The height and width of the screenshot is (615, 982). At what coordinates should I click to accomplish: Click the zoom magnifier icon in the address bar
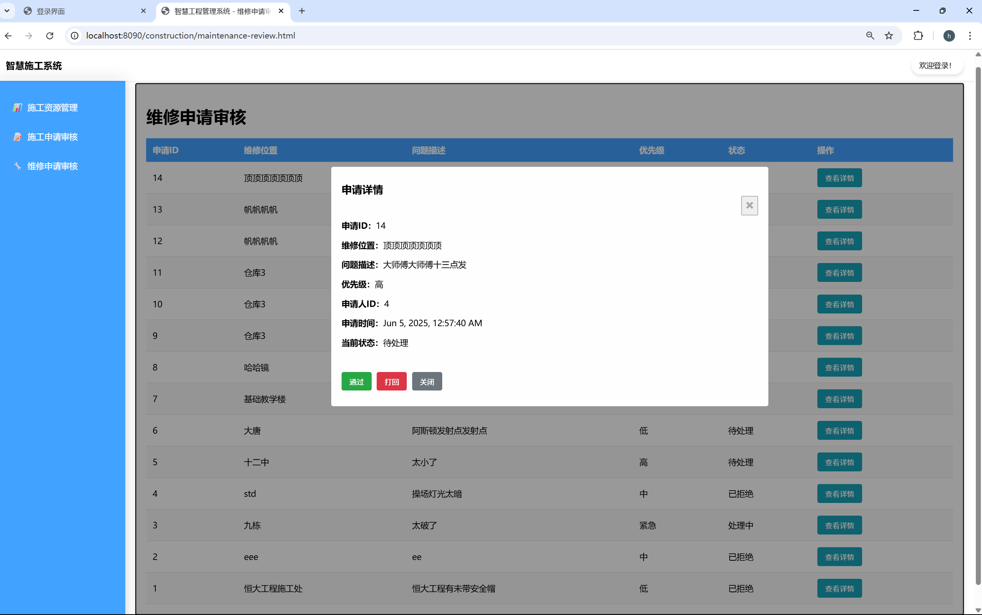[x=870, y=36]
